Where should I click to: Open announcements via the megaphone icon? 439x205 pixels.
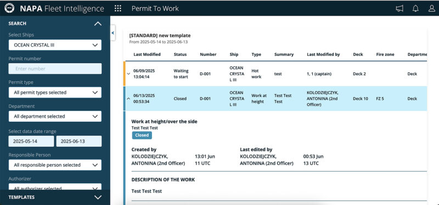(399, 8)
